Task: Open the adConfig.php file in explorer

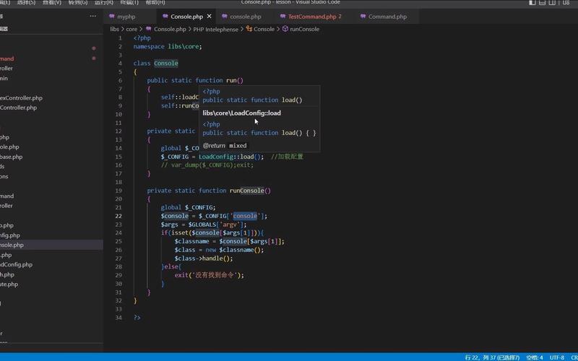Action: pyautogui.click(x=16, y=264)
